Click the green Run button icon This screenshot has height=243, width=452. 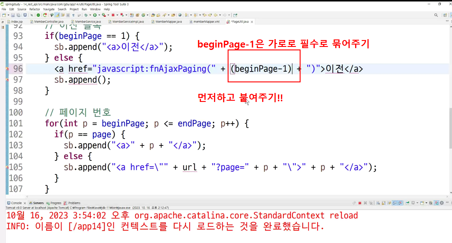point(95,15)
